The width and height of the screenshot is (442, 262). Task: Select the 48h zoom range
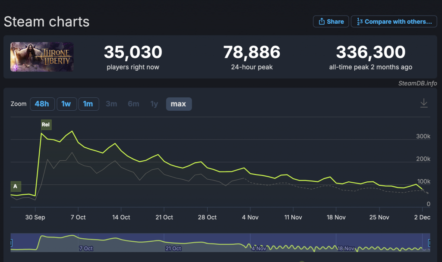[42, 104]
